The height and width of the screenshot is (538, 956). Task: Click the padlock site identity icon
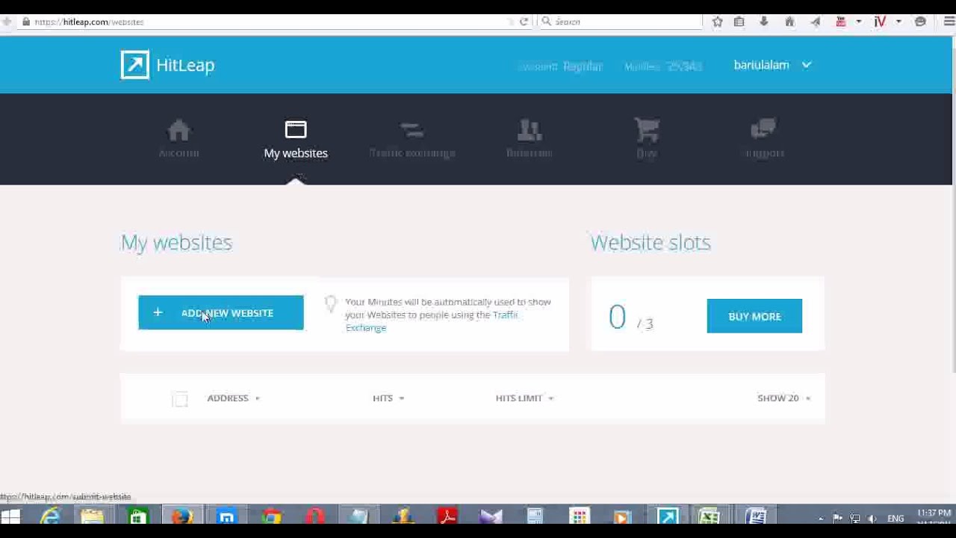[x=26, y=22]
